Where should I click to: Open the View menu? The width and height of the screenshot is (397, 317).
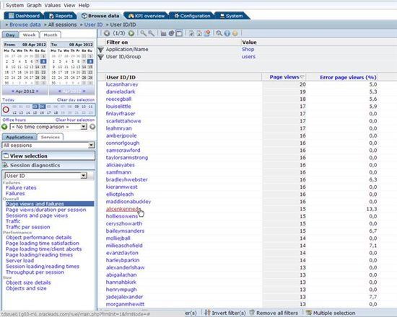pos(69,5)
